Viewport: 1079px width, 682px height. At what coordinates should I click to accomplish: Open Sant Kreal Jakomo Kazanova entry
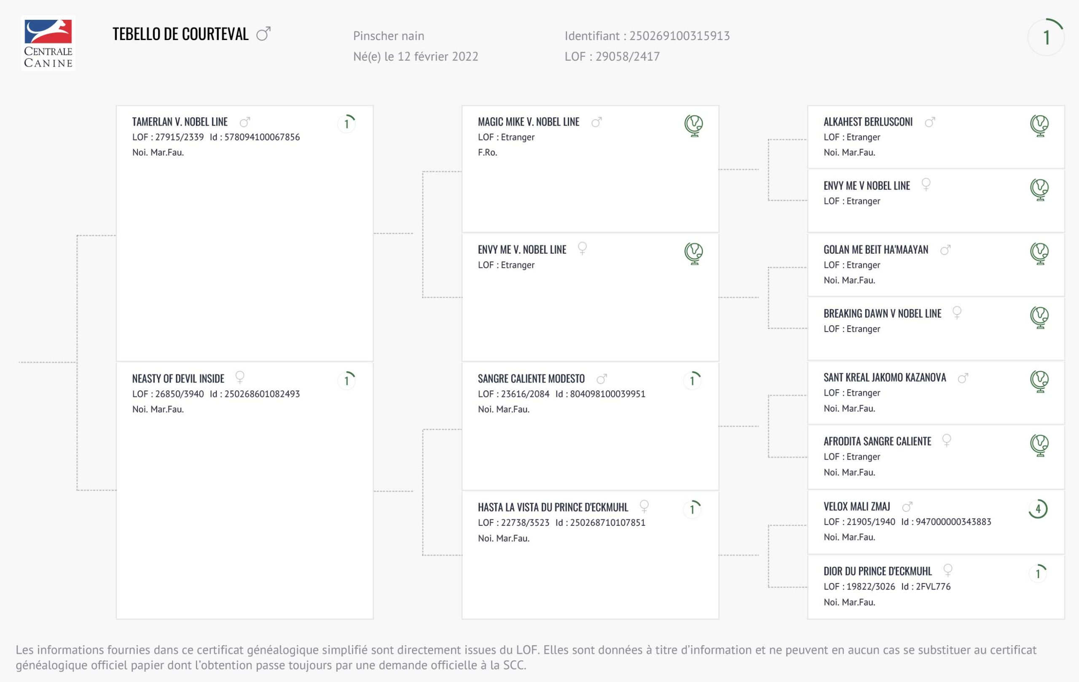click(x=885, y=377)
